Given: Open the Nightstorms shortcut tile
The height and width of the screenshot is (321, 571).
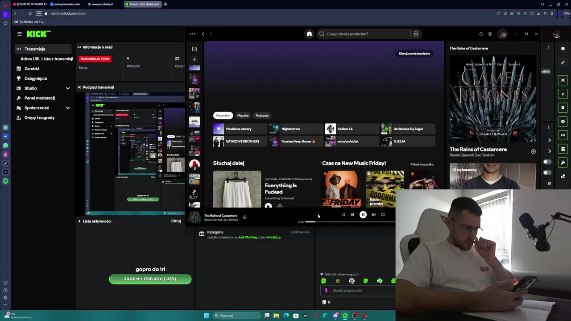Looking at the screenshot, I should pos(296,129).
